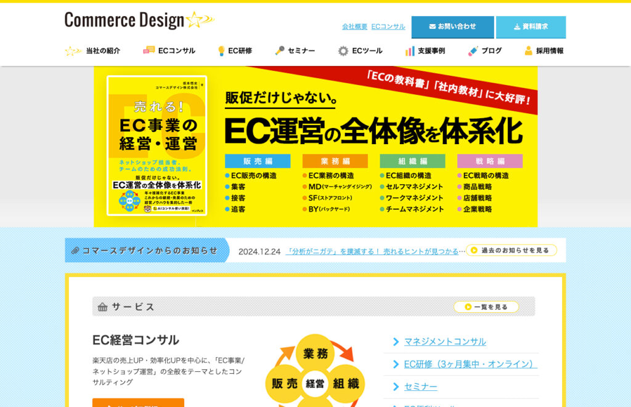This screenshot has height=407, width=631.
Task: Click the orange 業務編 label
Action: [x=335, y=161]
